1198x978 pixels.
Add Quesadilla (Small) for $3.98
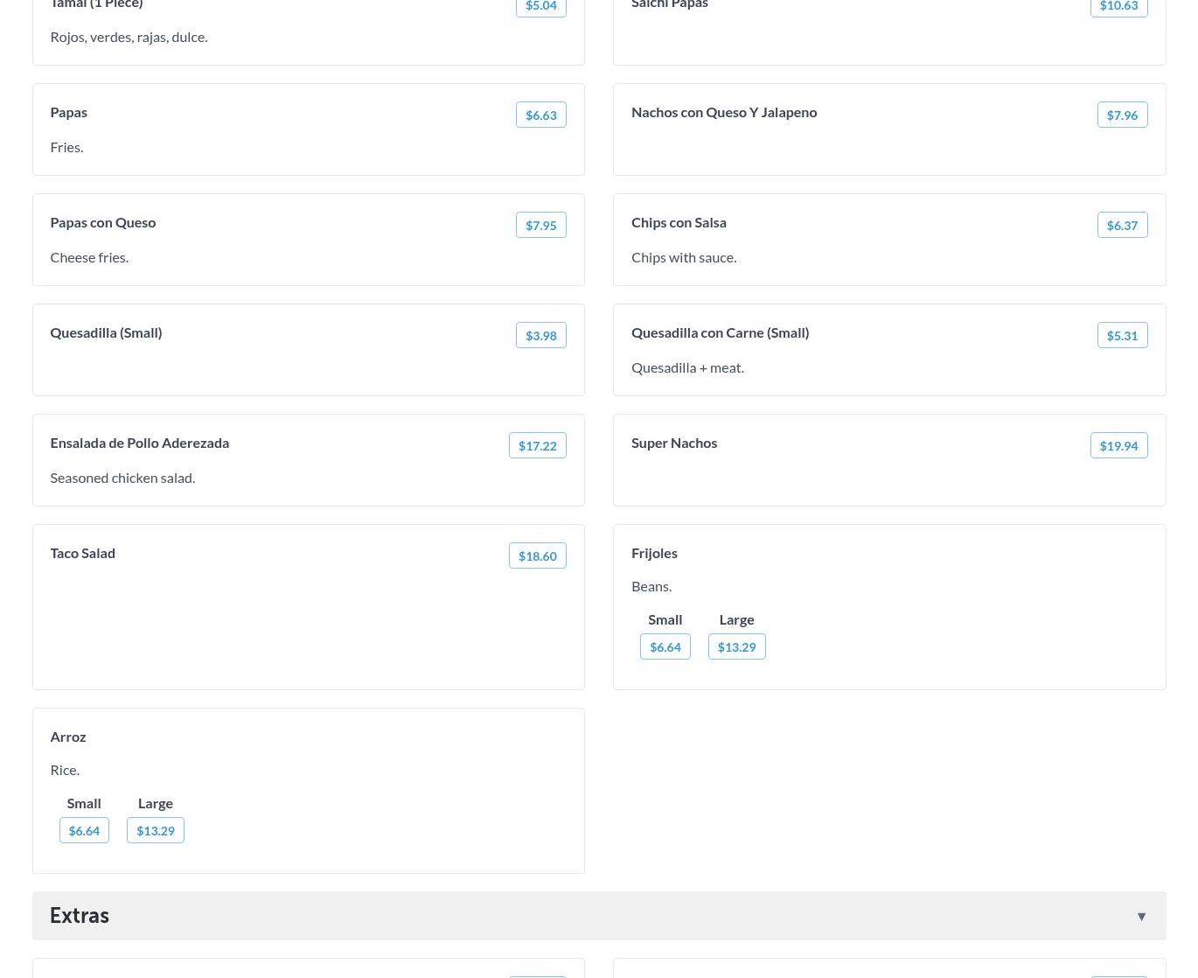tap(540, 335)
